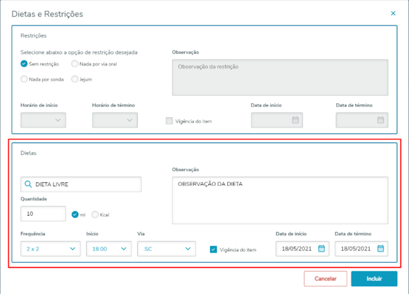Open calendar icon for Dietas Data de término

coord(380,249)
